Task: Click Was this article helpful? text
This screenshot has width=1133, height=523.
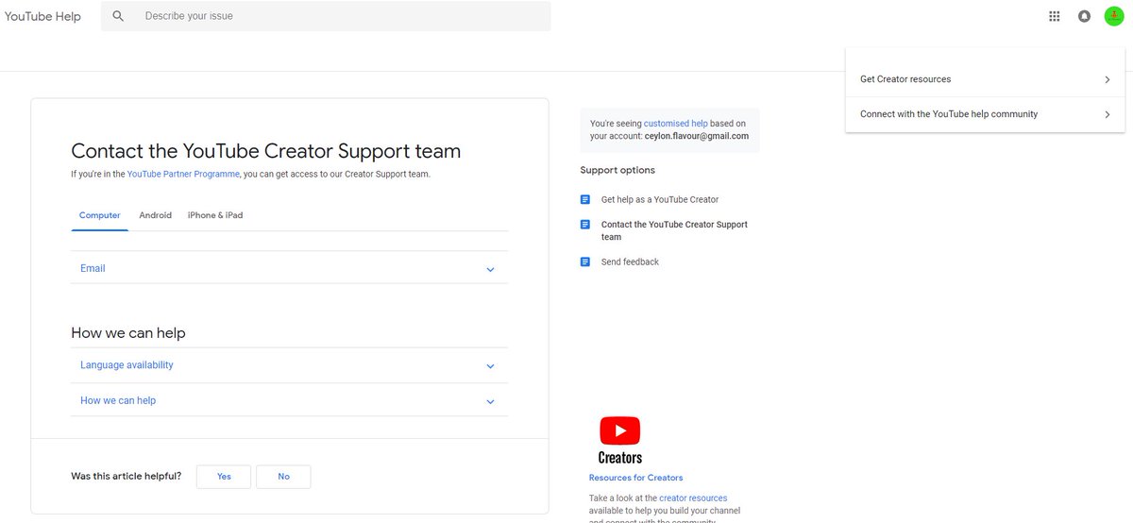Action: pyautogui.click(x=127, y=477)
